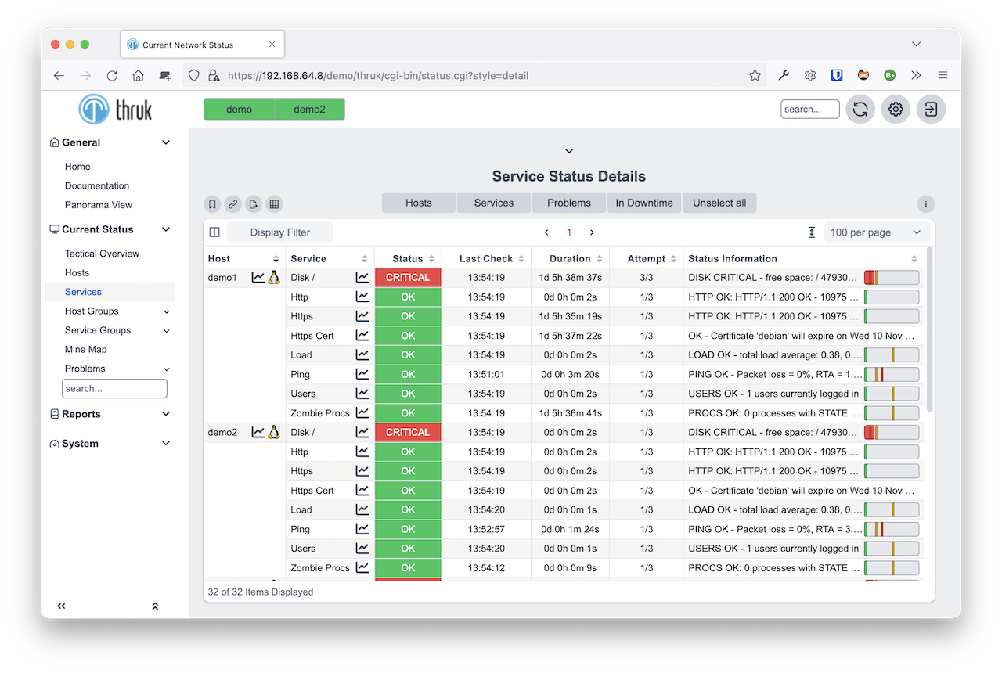Click the Thruk logo
Screen dimensions: 1002x673
tap(116, 110)
